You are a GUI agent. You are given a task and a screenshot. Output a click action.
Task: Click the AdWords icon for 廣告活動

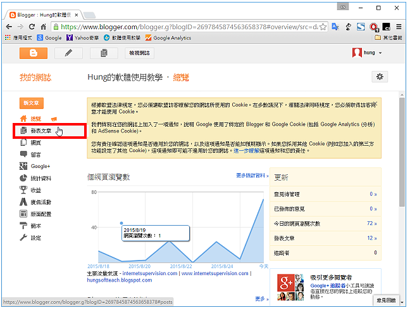(x=23, y=202)
